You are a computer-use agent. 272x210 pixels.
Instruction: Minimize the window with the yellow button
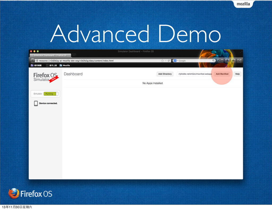point(34,51)
